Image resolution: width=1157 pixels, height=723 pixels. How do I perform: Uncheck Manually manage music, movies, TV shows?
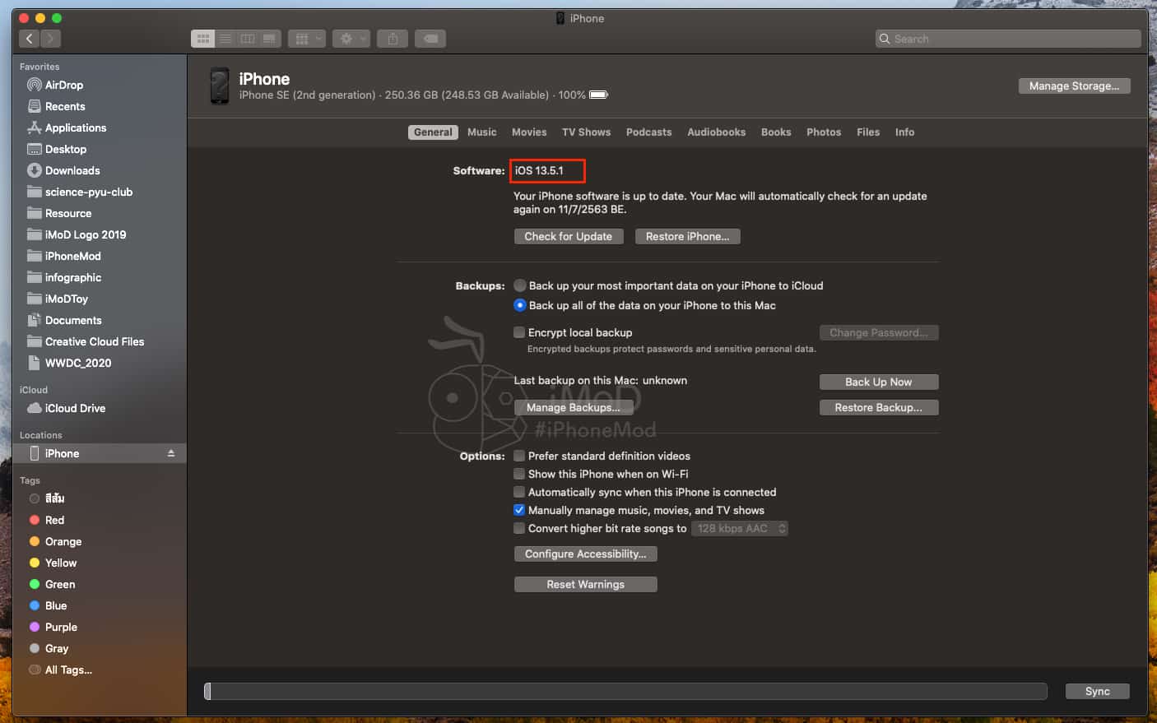coord(519,510)
